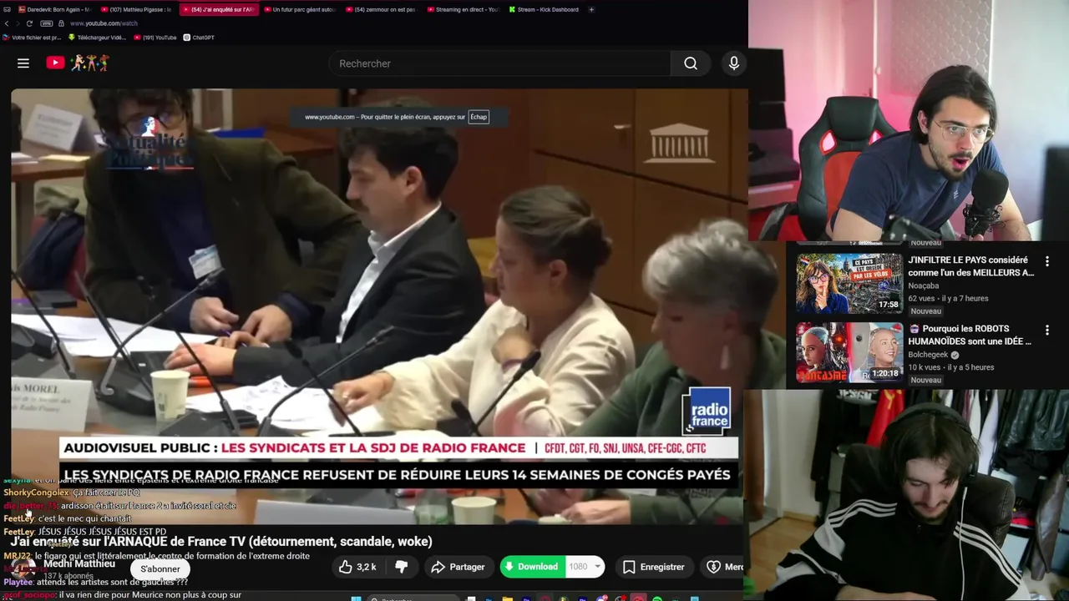Open the Medhi Matthieu channel name
1069x601 pixels.
click(x=79, y=563)
